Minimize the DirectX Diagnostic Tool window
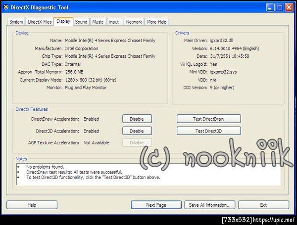The width and height of the screenshot is (297, 225). [270, 7]
